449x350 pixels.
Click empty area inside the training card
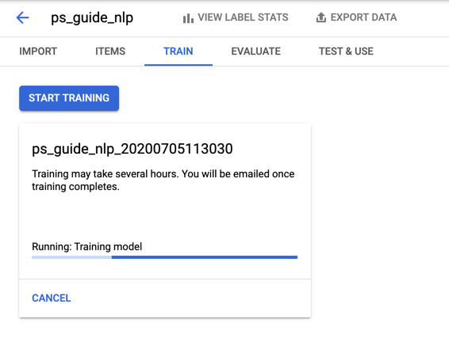165,217
